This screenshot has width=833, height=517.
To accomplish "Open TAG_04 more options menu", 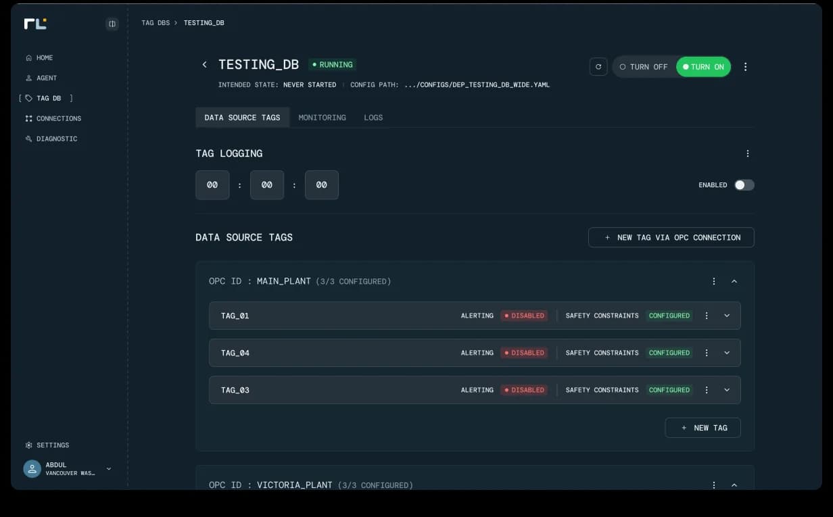I will point(707,353).
